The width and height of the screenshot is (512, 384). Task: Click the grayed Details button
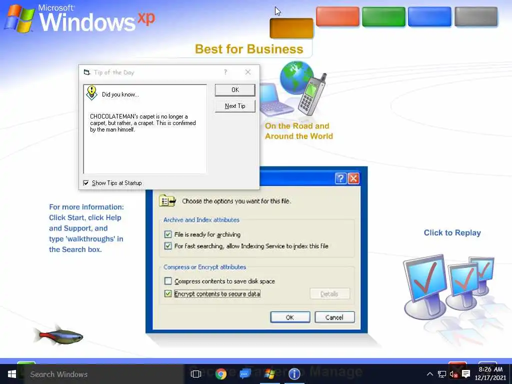point(329,293)
